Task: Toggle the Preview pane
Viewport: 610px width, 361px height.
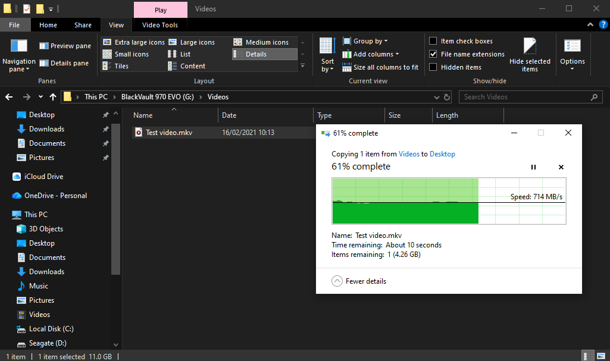Action: point(65,46)
